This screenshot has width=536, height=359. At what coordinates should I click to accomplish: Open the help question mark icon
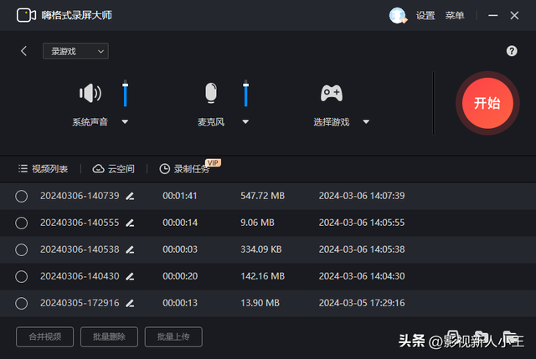coord(512,51)
